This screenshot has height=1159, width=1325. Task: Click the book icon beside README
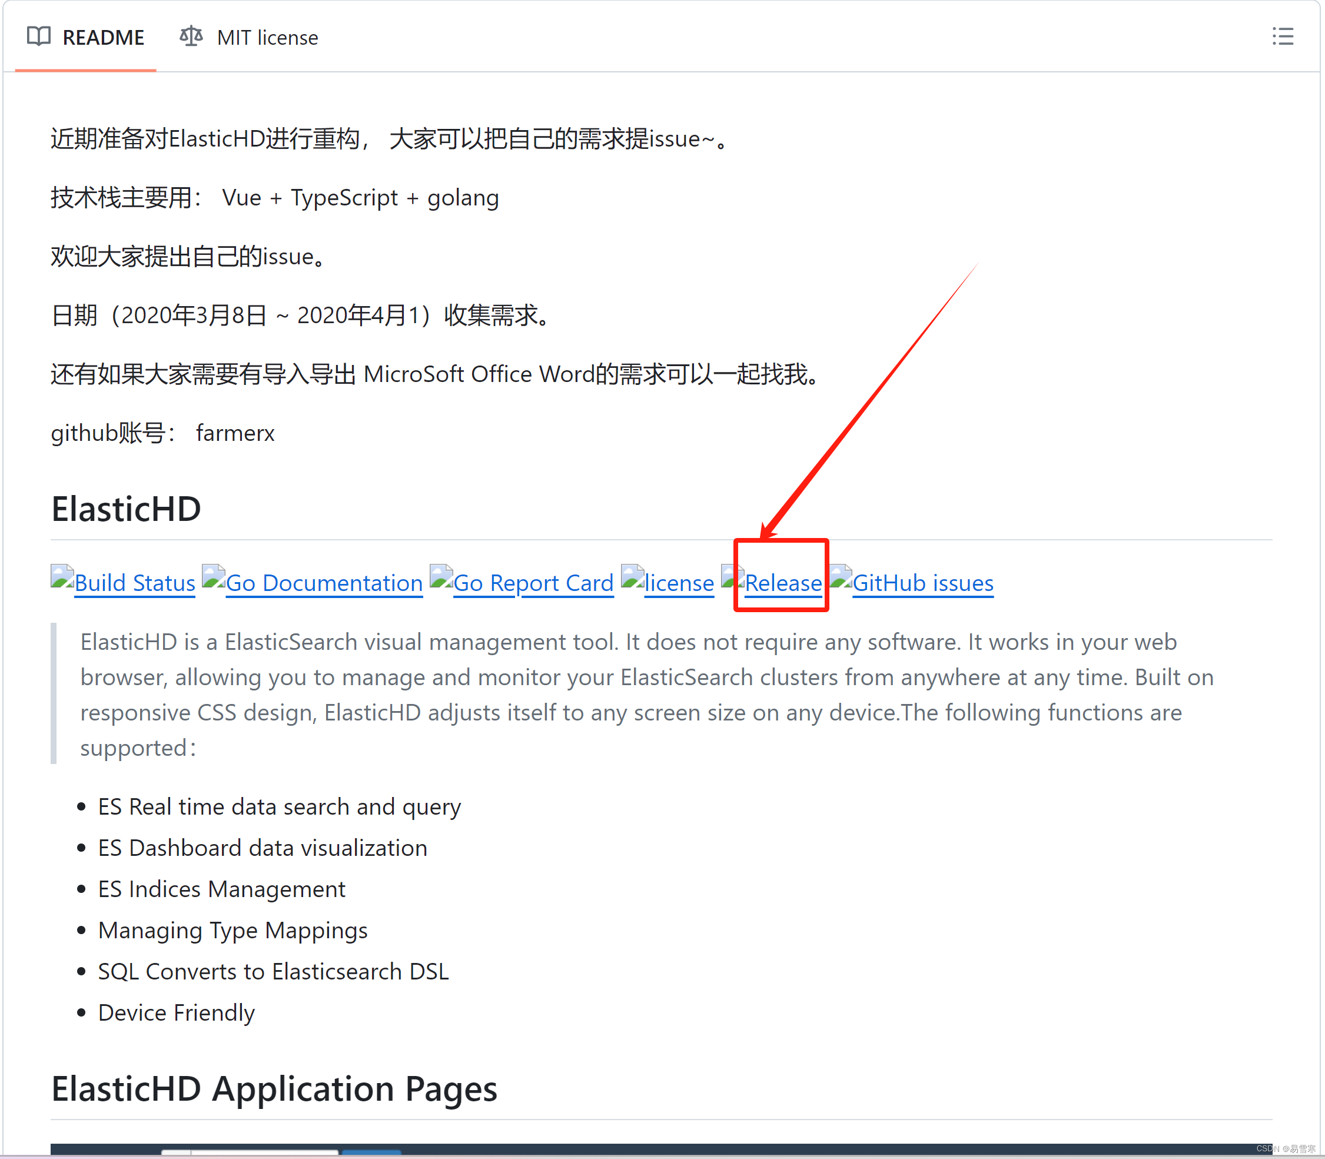(38, 37)
